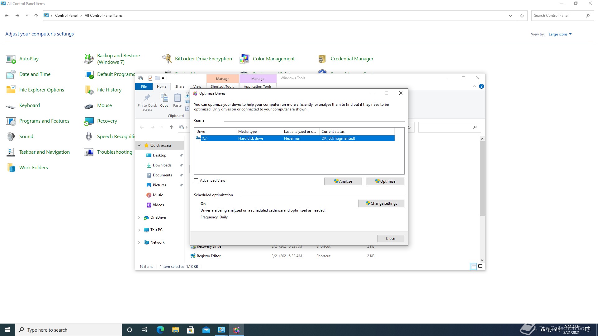Open Pictures in Quick access

pyautogui.click(x=159, y=185)
